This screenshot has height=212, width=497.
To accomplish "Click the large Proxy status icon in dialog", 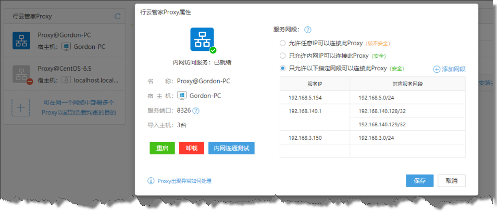I will click(x=202, y=40).
